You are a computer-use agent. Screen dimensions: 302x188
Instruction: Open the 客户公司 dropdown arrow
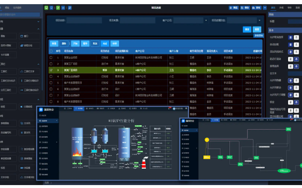(206, 20)
